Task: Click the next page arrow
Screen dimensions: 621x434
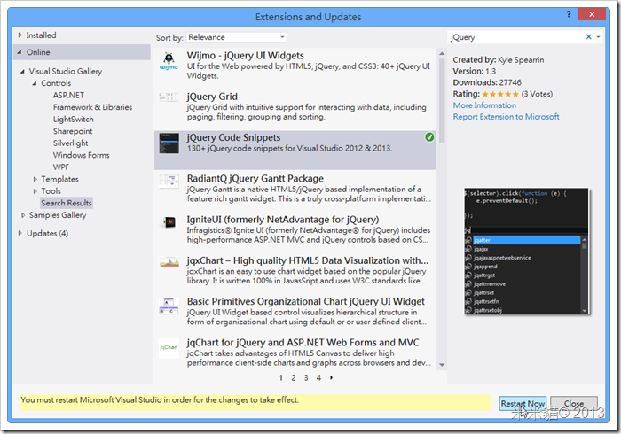Action: click(332, 378)
